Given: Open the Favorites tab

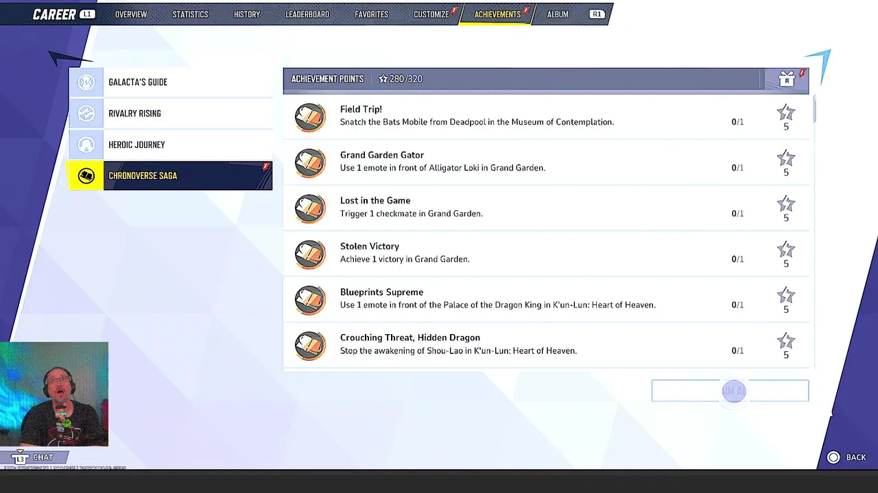Looking at the screenshot, I should pos(371,14).
